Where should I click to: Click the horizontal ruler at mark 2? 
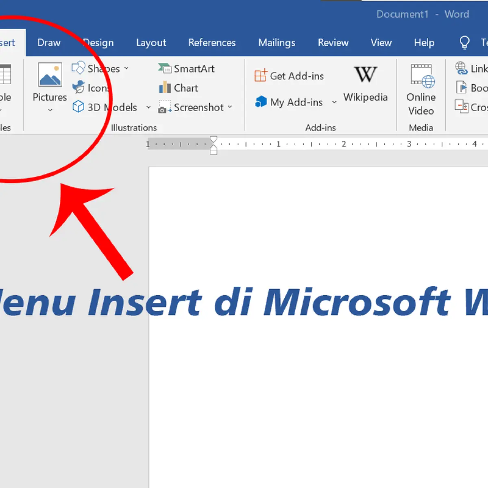[x=344, y=144]
